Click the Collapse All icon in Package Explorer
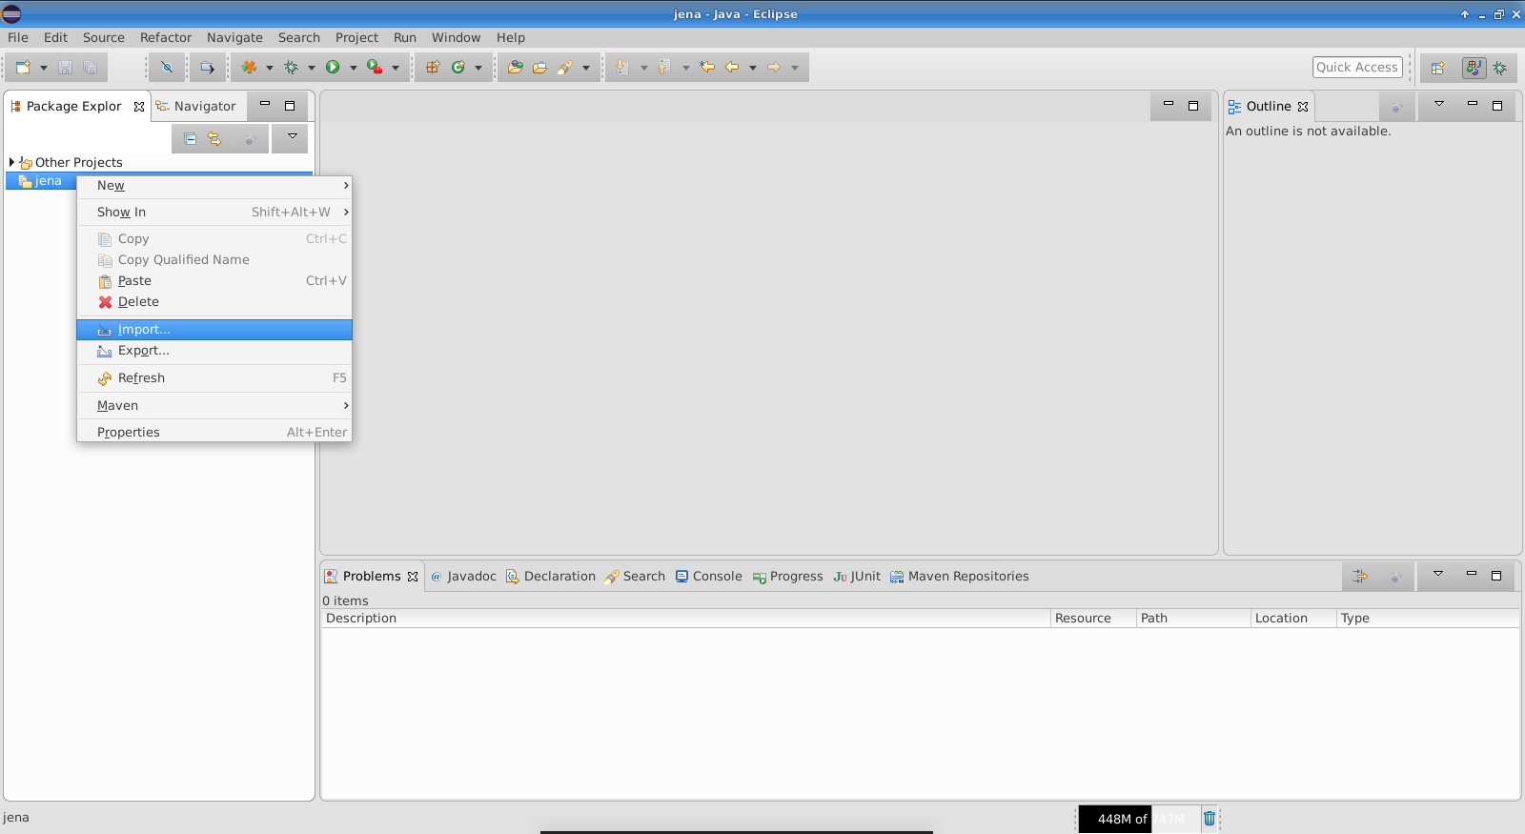The height and width of the screenshot is (834, 1525). (x=190, y=139)
